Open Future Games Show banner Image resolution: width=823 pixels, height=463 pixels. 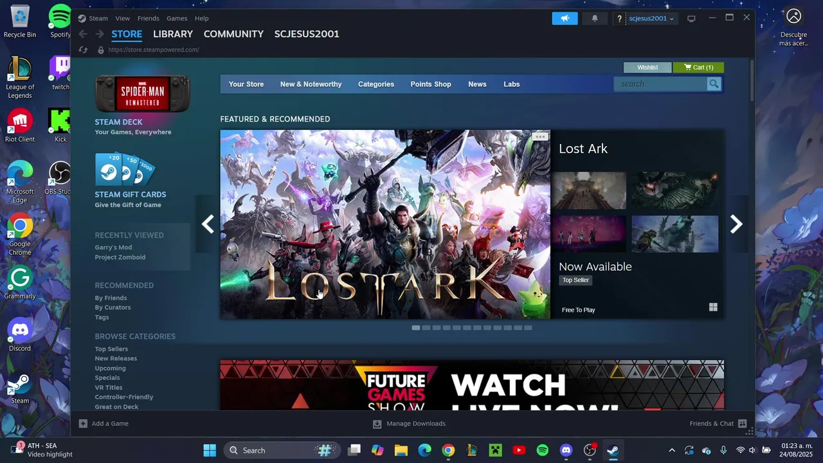tap(472, 385)
